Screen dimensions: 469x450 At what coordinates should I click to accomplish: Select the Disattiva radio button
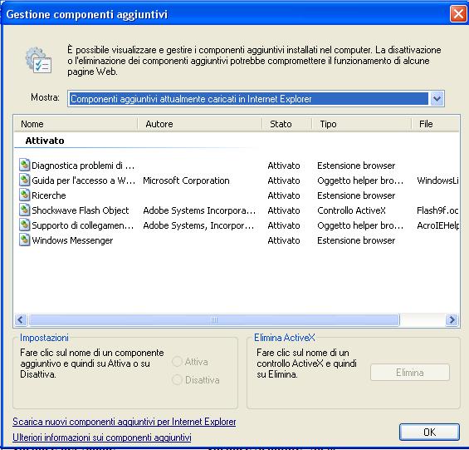click(x=177, y=380)
